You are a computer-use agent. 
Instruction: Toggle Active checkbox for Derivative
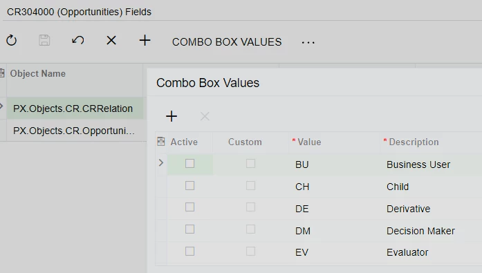point(189,207)
